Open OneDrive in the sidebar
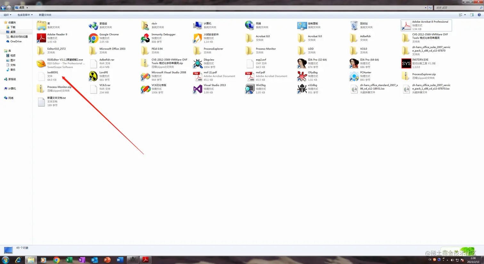 [x=16, y=41]
